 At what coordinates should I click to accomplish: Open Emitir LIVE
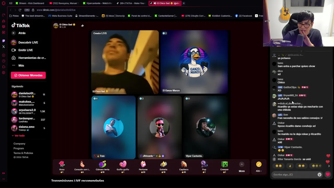tap(22, 50)
